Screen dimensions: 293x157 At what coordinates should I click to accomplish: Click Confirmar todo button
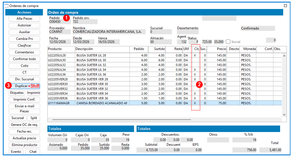[24, 59]
